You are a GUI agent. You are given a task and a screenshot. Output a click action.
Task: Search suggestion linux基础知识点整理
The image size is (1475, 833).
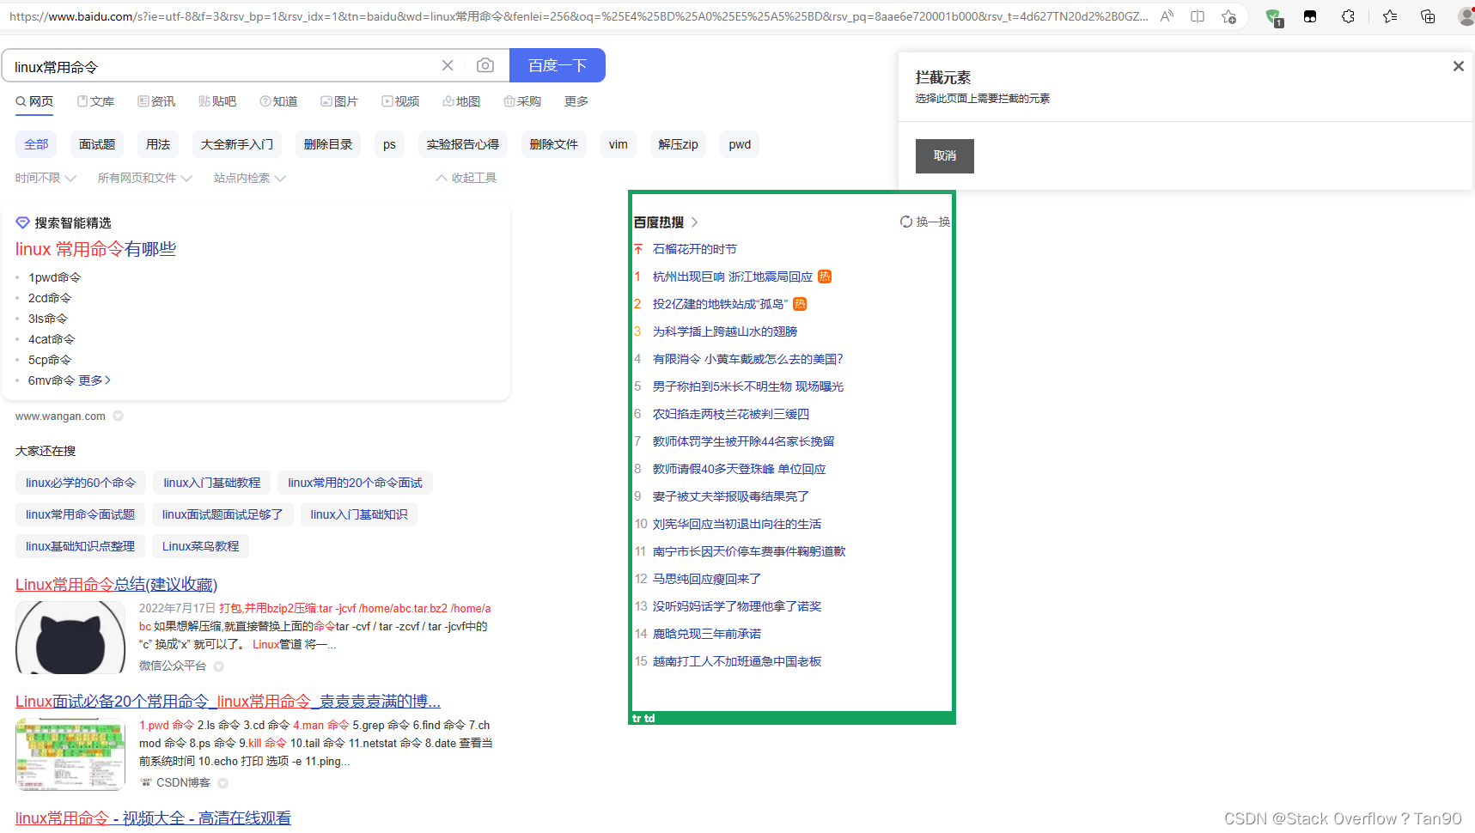point(80,546)
